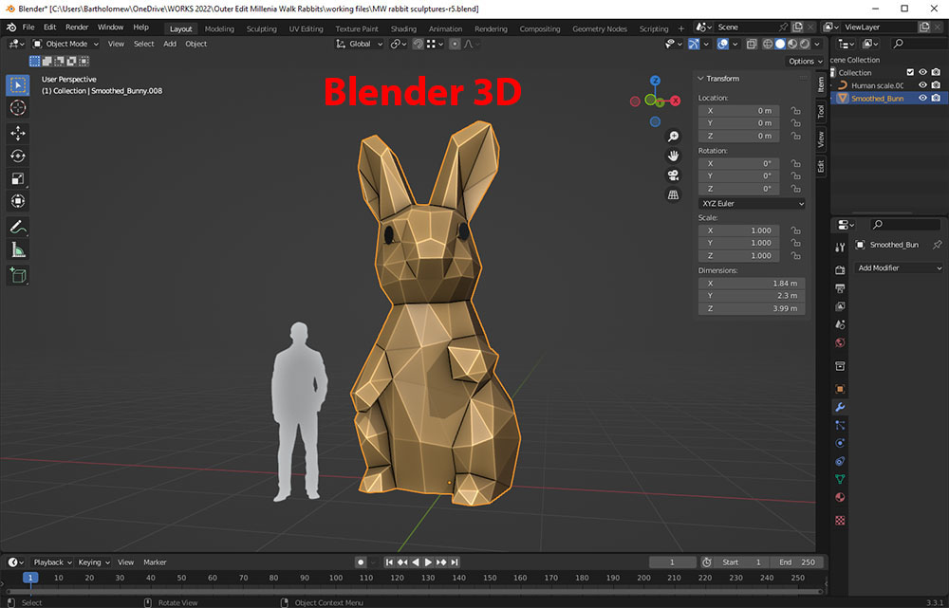Select the Tool sidebar tab
Image resolution: width=949 pixels, height=608 pixels.
coord(821,111)
